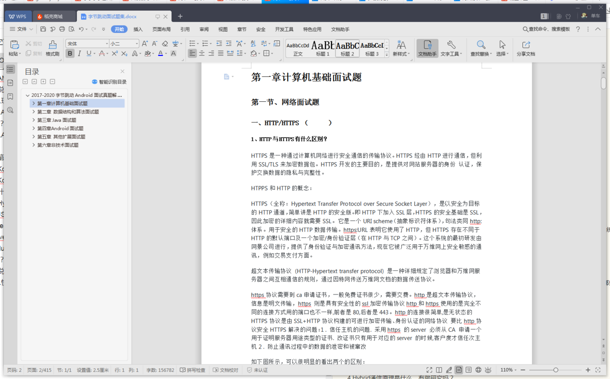
Task: Align paragraph left
Action: [192, 54]
